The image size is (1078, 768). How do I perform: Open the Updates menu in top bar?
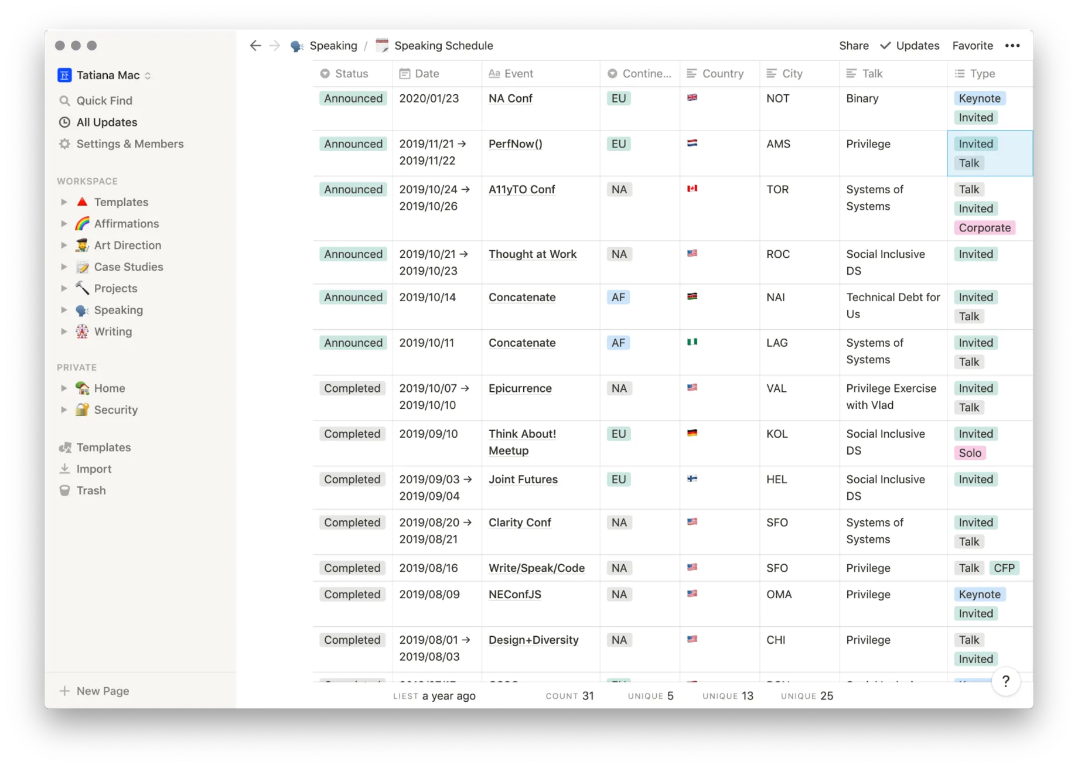(910, 46)
